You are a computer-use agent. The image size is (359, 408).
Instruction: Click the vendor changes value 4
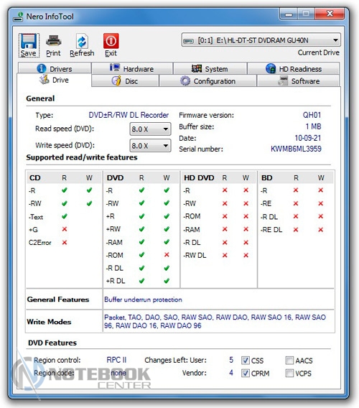[231, 373]
